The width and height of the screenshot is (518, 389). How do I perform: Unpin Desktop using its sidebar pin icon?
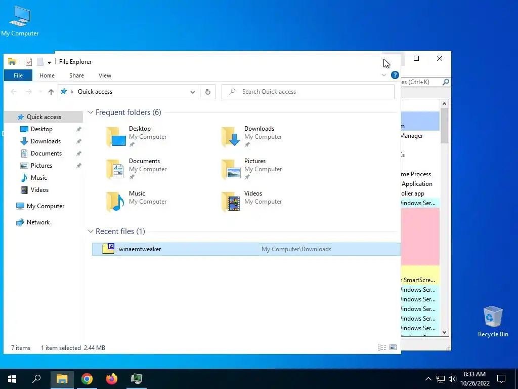pyautogui.click(x=78, y=129)
